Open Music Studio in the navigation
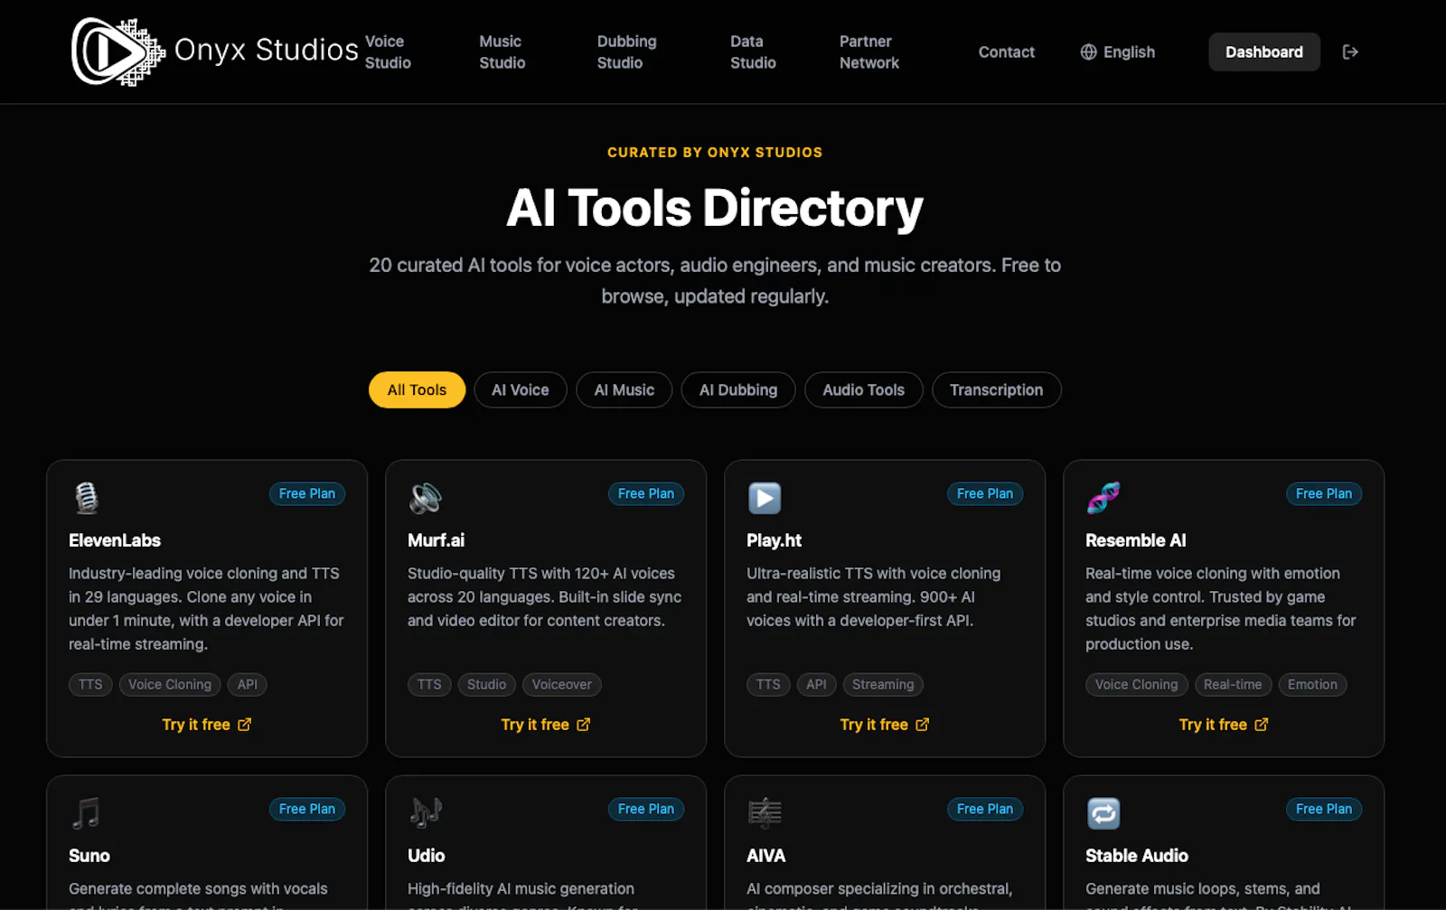 click(x=502, y=52)
